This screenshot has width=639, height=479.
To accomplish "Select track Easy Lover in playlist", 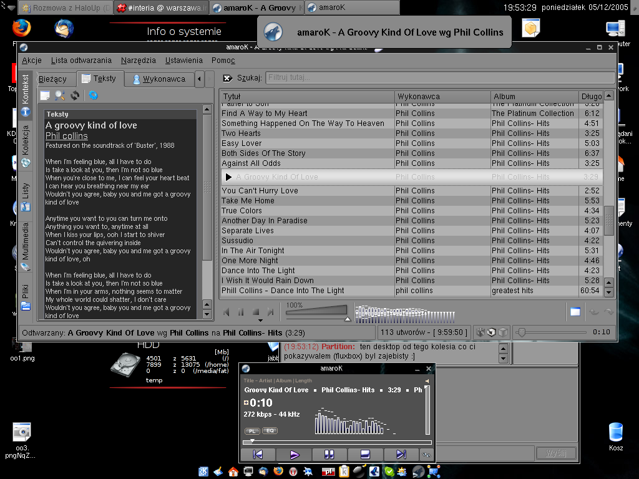I will tap(412, 143).
